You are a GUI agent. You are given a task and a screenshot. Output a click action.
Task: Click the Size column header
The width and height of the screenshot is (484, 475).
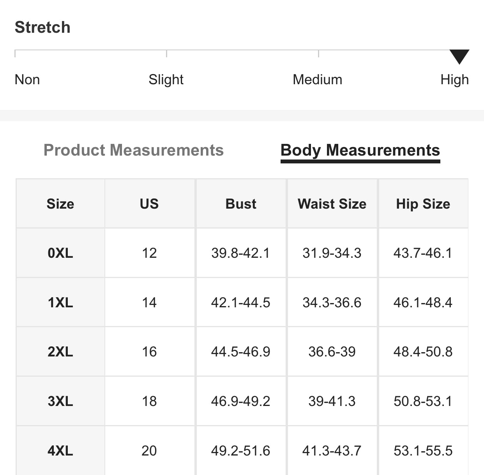60,204
